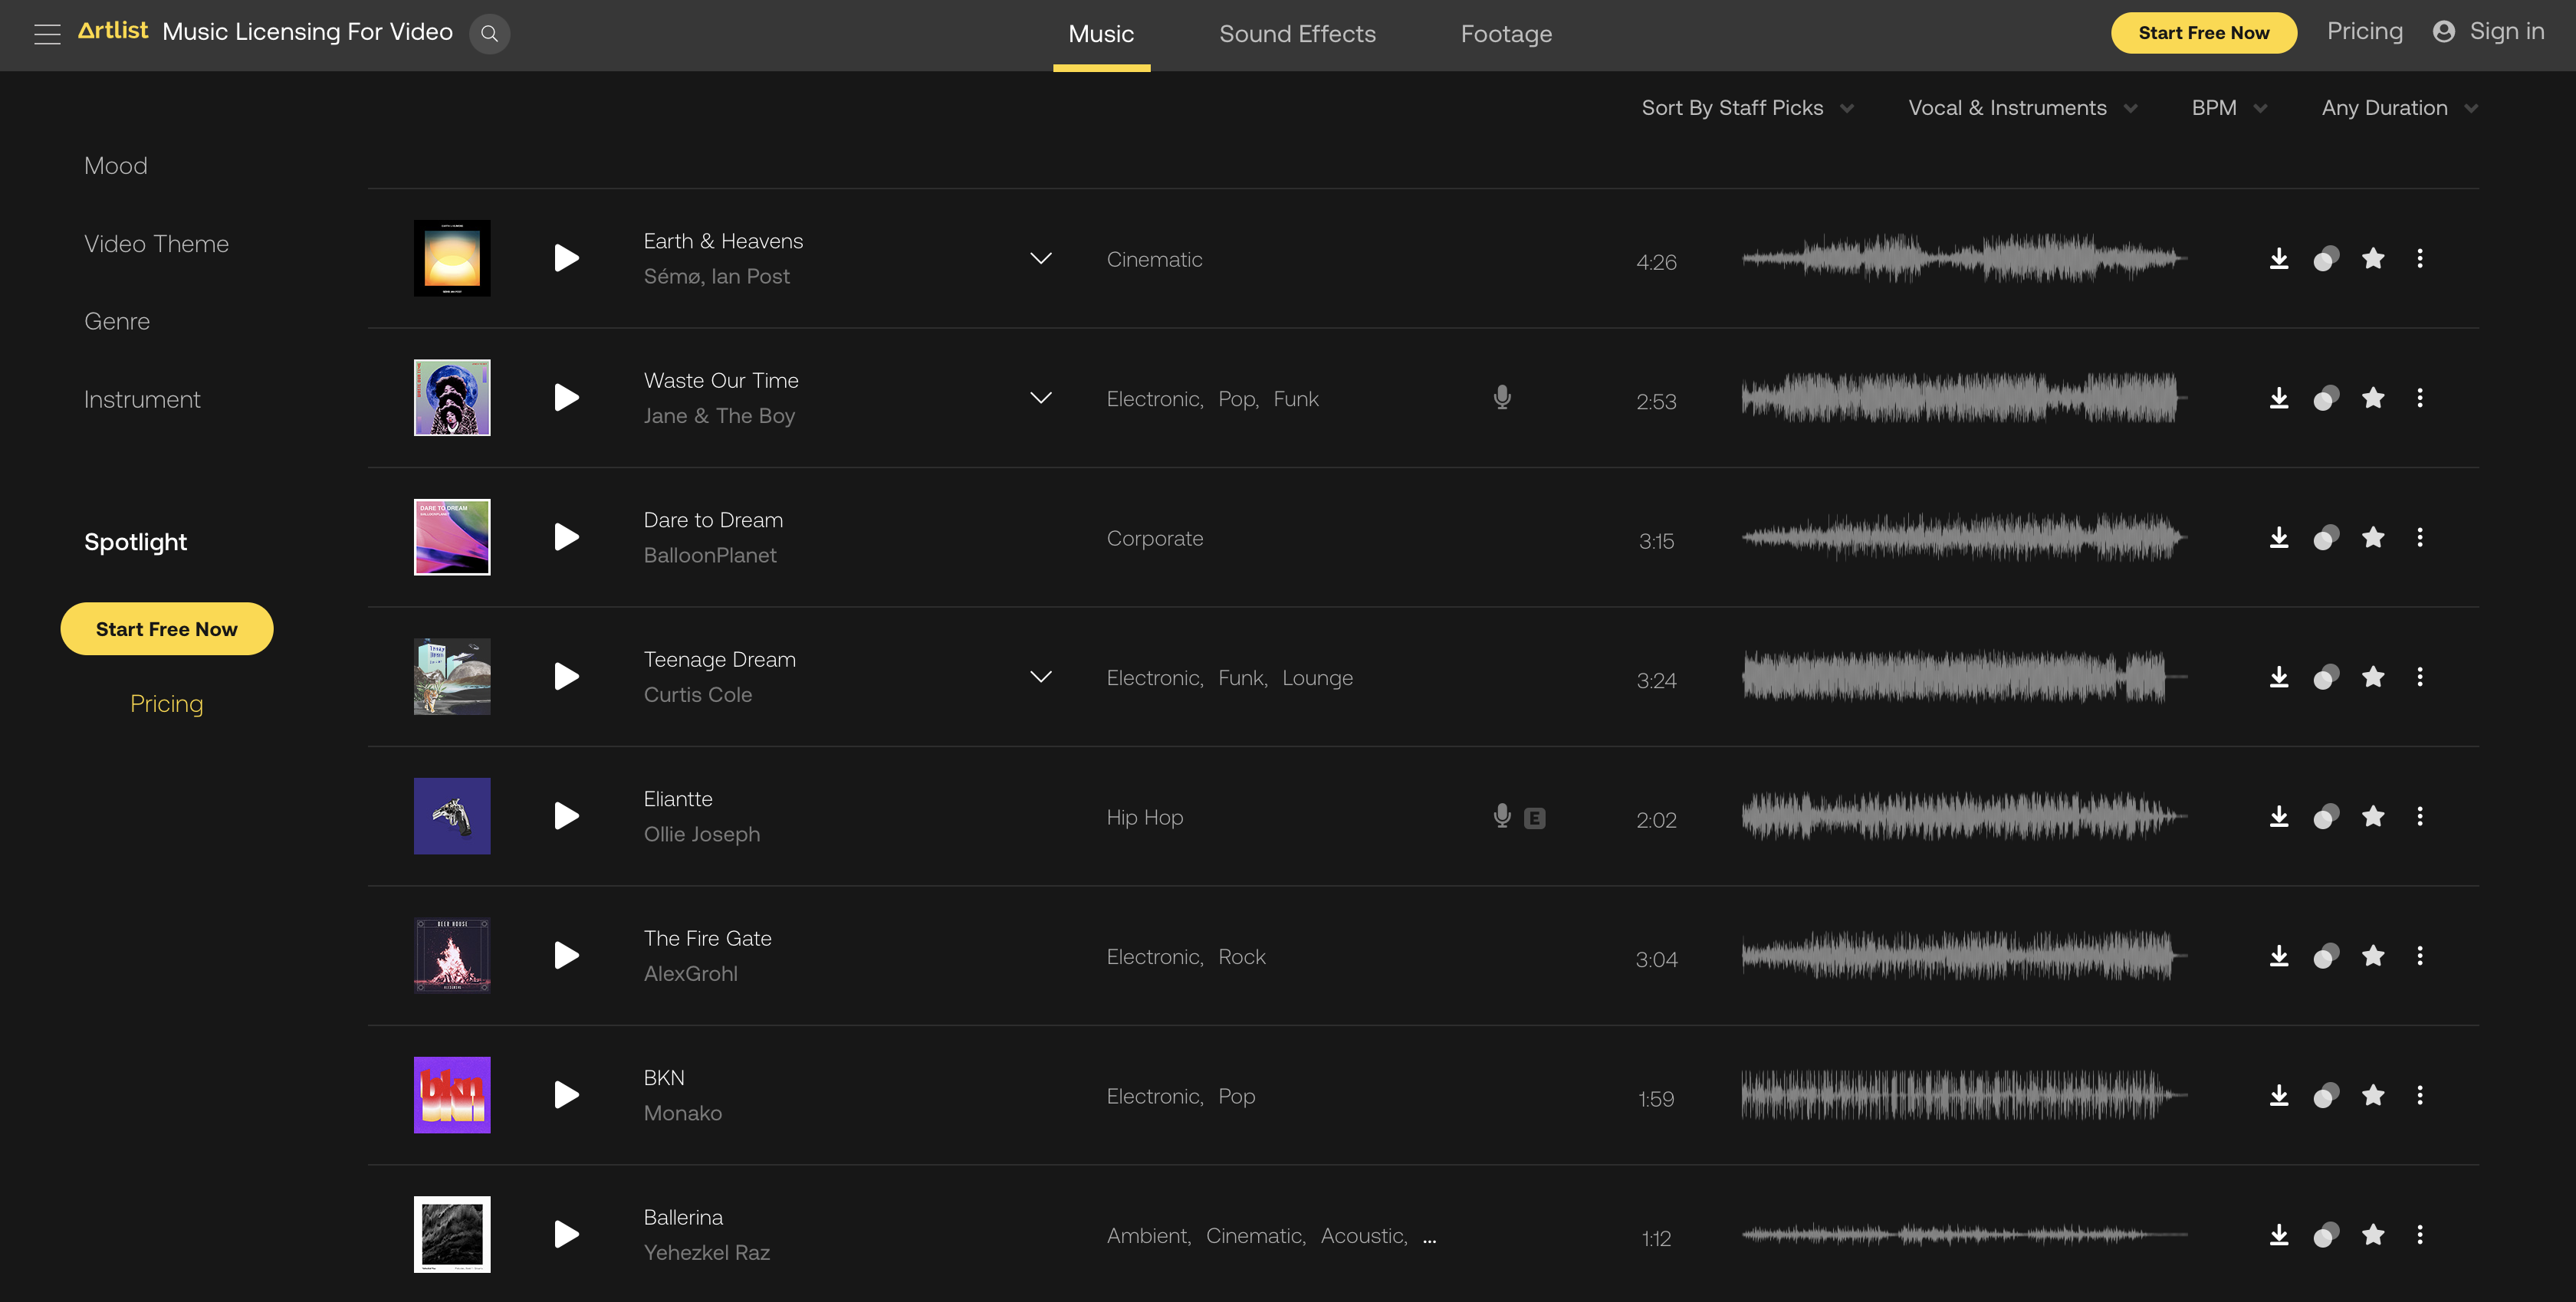Open the search icon in the header
Viewport: 2576px width, 1302px height.
coord(489,33)
